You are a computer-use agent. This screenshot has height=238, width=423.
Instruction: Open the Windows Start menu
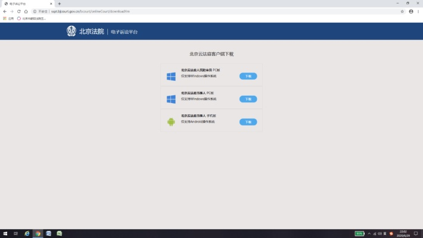[x=5, y=233]
